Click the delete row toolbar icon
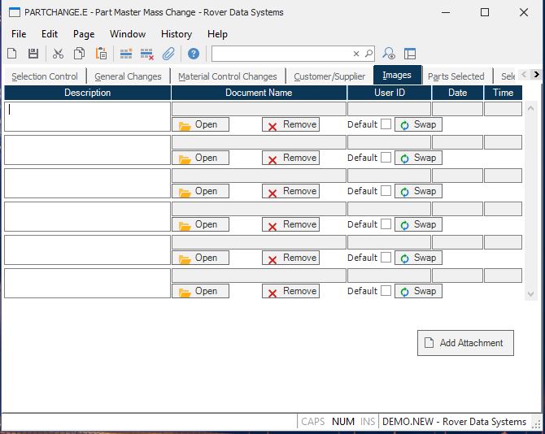 click(x=147, y=54)
